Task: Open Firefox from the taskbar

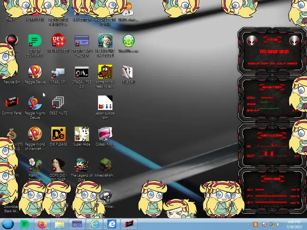Action: tap(42, 224)
